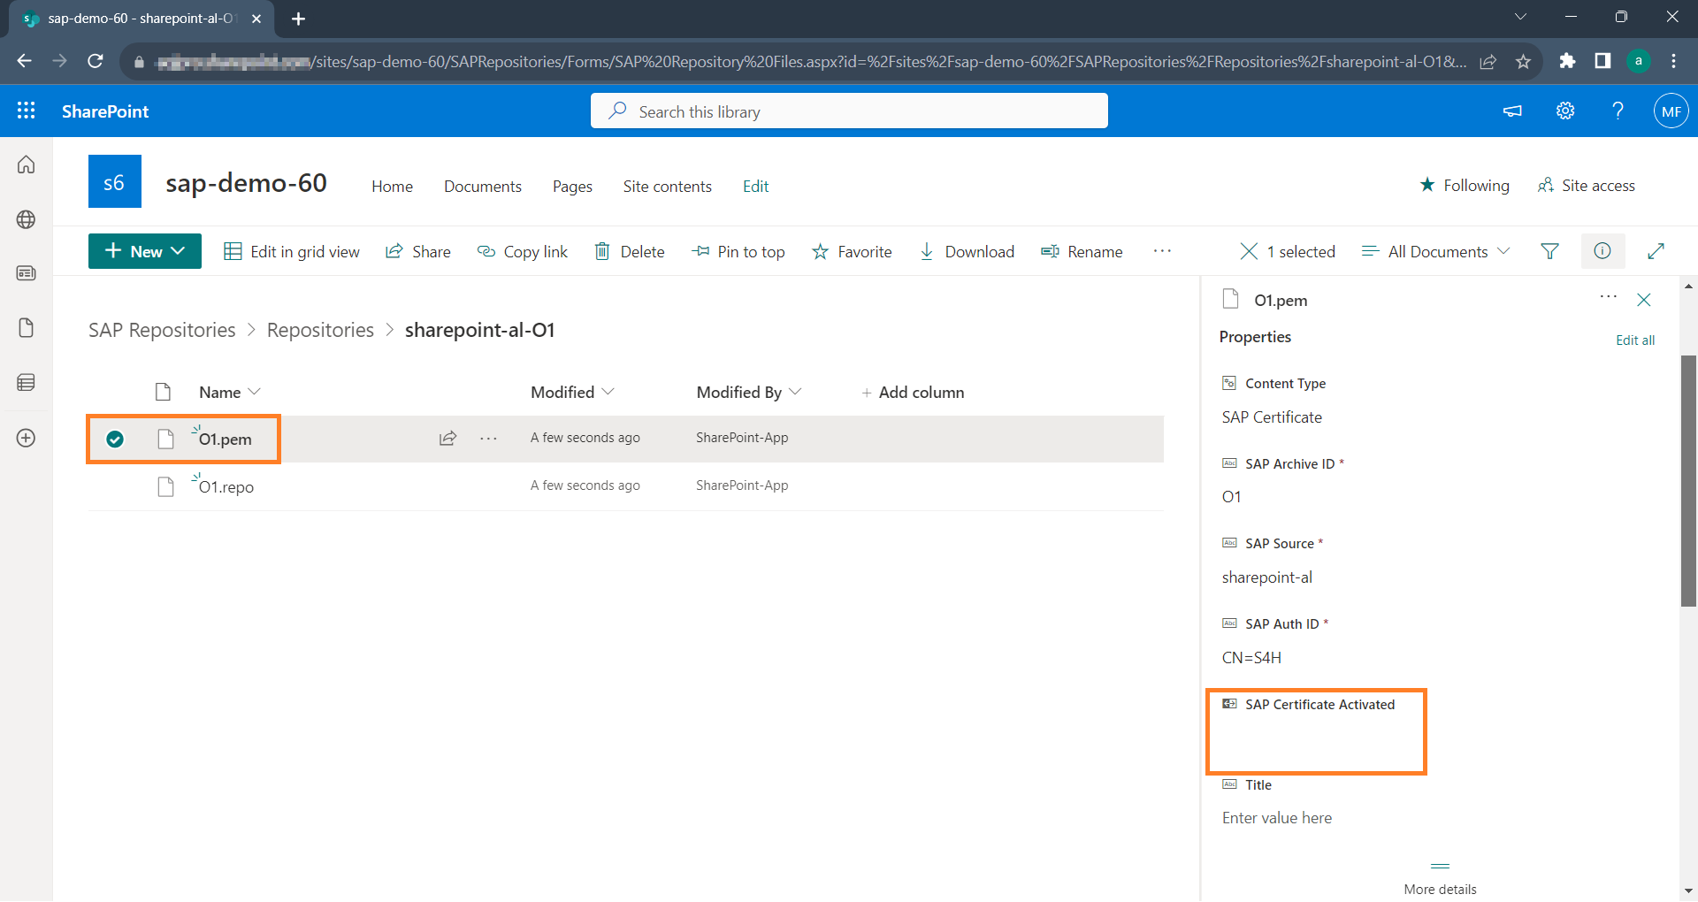Click More details at pane bottom
Screen dimensions: 1698x902
click(x=1440, y=889)
